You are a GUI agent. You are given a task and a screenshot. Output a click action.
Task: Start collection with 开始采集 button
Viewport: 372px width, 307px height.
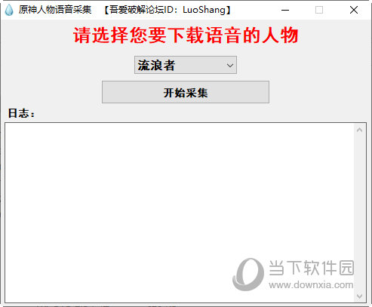(186, 92)
